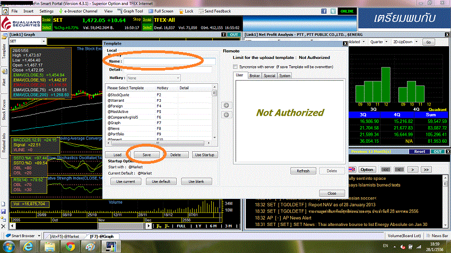This screenshot has height=253, width=451.
Task: Click the Bualuang Securities logo
Action: (x=21, y=23)
